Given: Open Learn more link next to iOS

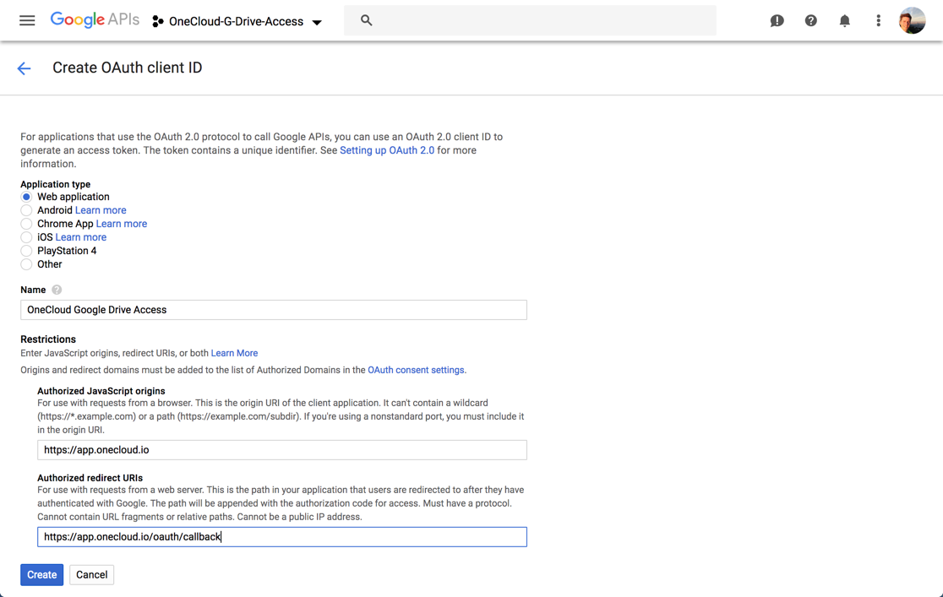Looking at the screenshot, I should click(80, 237).
